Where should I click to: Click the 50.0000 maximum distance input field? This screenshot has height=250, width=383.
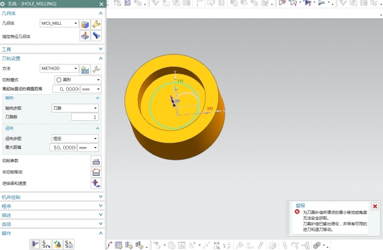point(63,148)
